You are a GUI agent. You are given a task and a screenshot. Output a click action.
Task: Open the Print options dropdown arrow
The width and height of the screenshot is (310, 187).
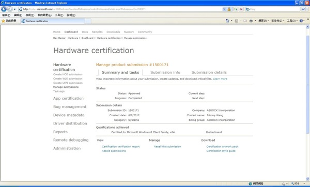pyautogui.click(x=255, y=21)
